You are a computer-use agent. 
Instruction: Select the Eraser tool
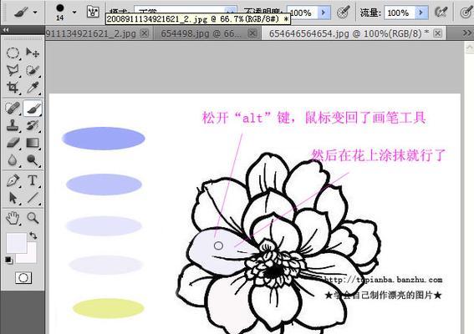point(13,142)
